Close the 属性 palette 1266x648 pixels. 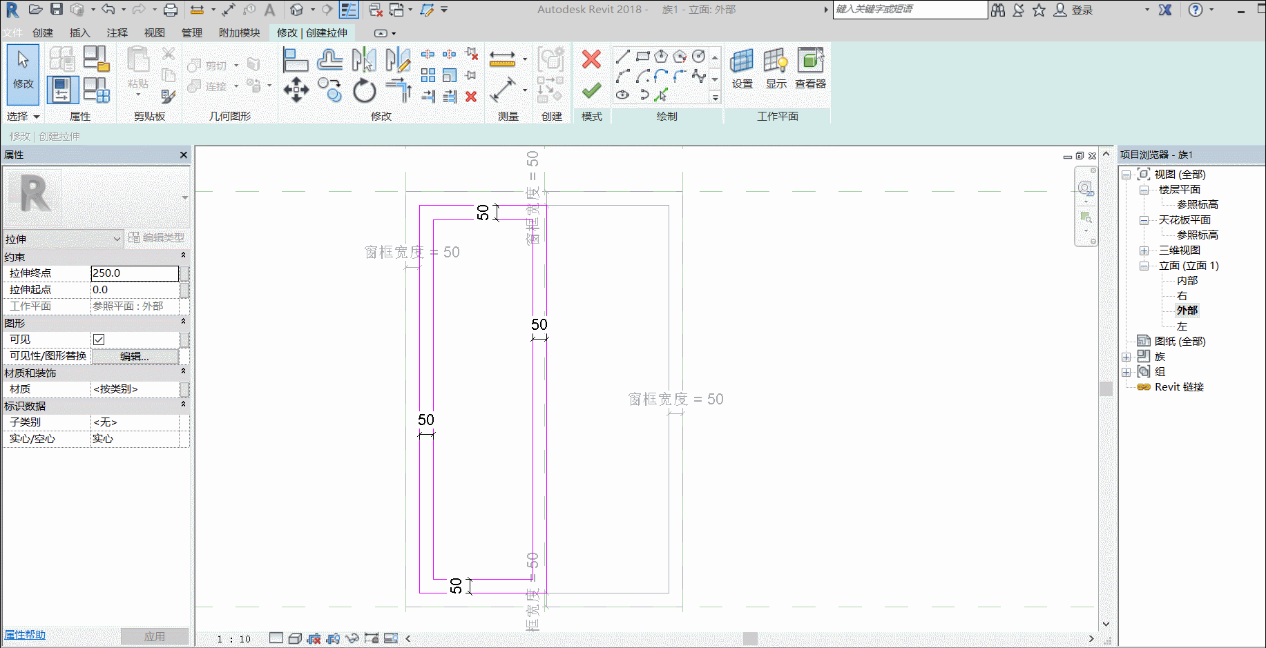(184, 155)
